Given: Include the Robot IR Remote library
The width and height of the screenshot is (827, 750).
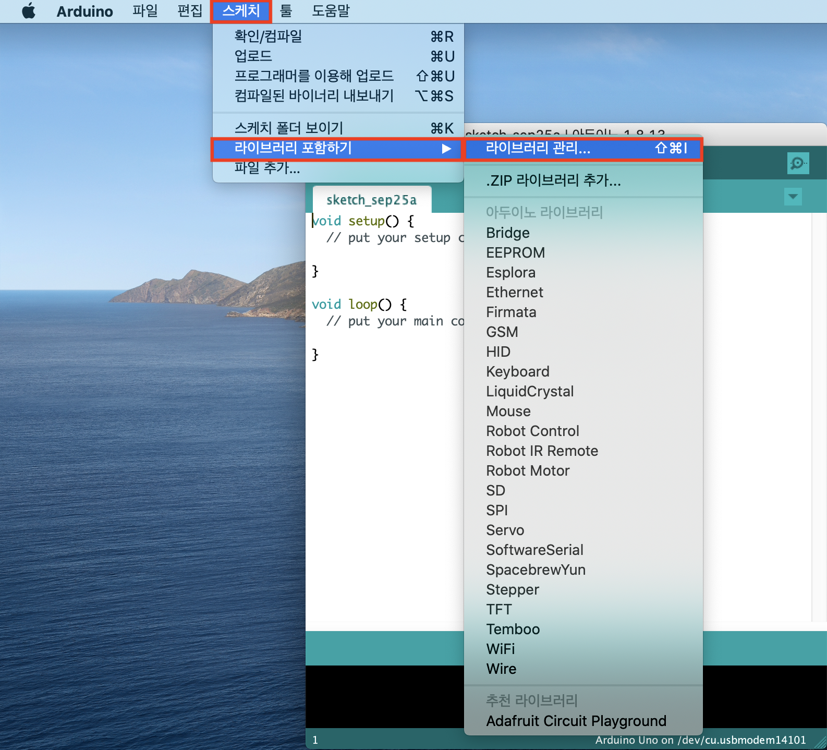Looking at the screenshot, I should (x=583, y=451).
